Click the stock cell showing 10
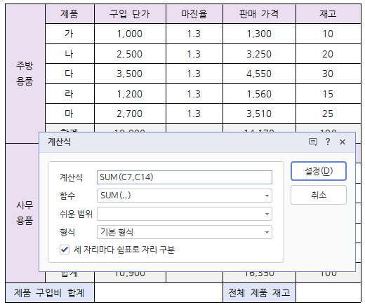This screenshot has height=307, width=365. [328, 34]
